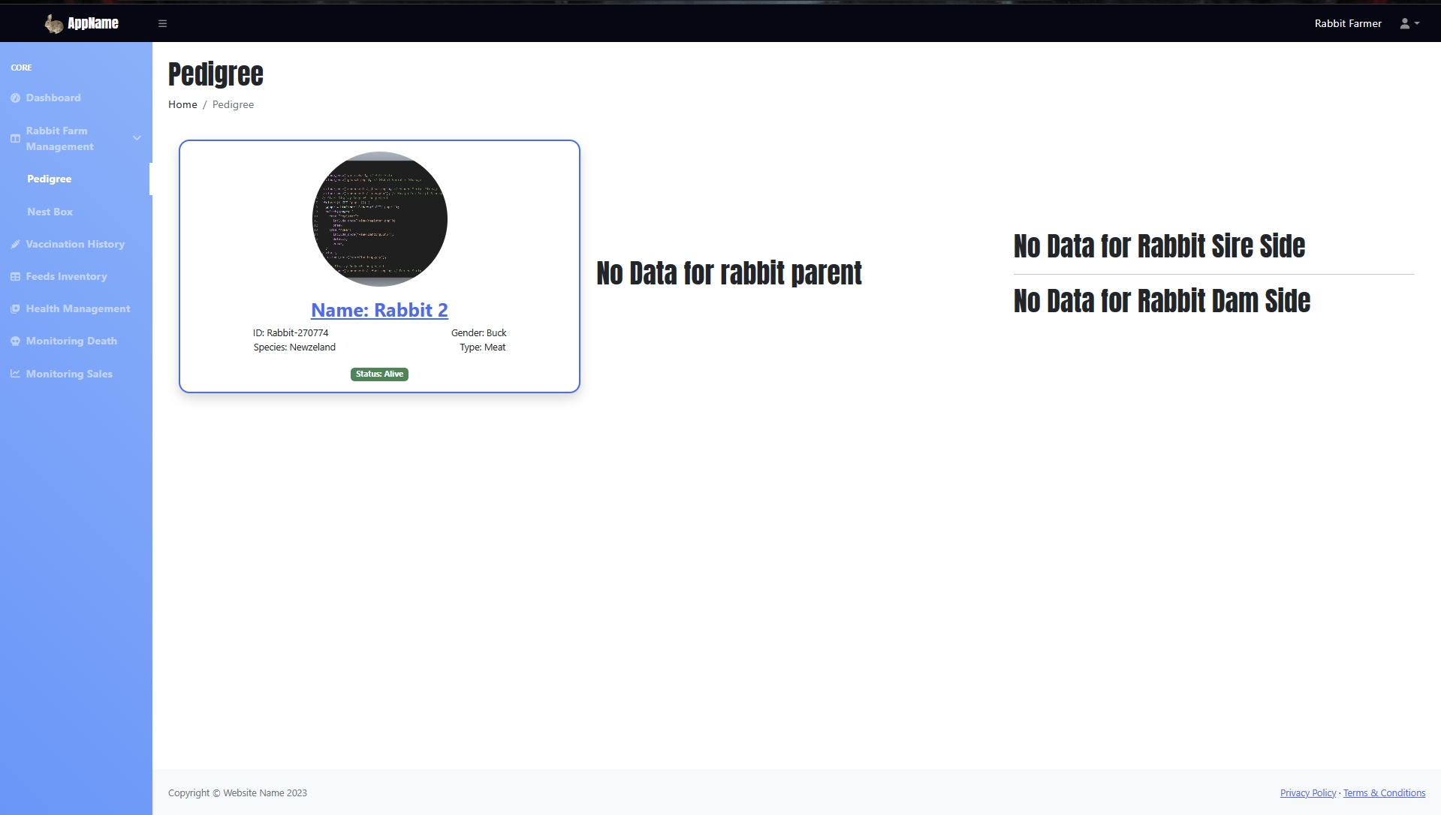Open the Terms & Conditions footer link
This screenshot has width=1441, height=815.
(x=1383, y=792)
